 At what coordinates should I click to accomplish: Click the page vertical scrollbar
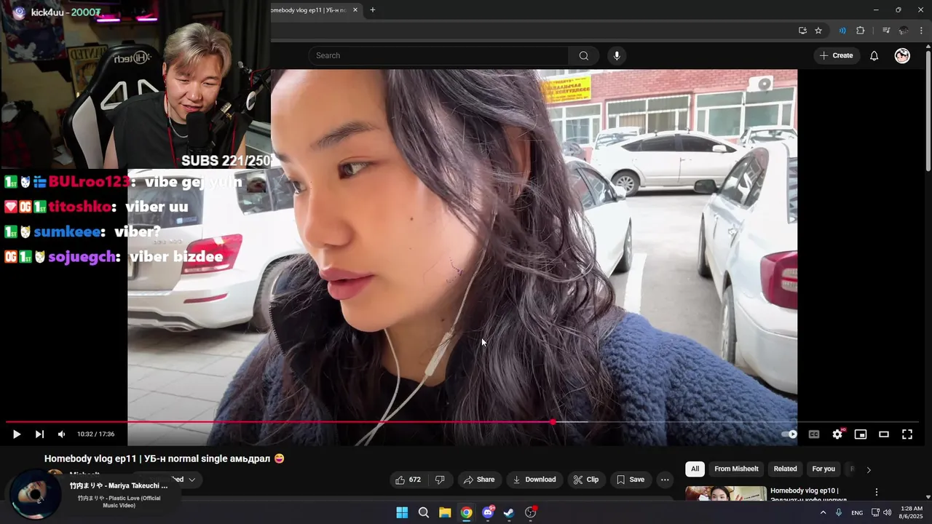click(x=928, y=111)
